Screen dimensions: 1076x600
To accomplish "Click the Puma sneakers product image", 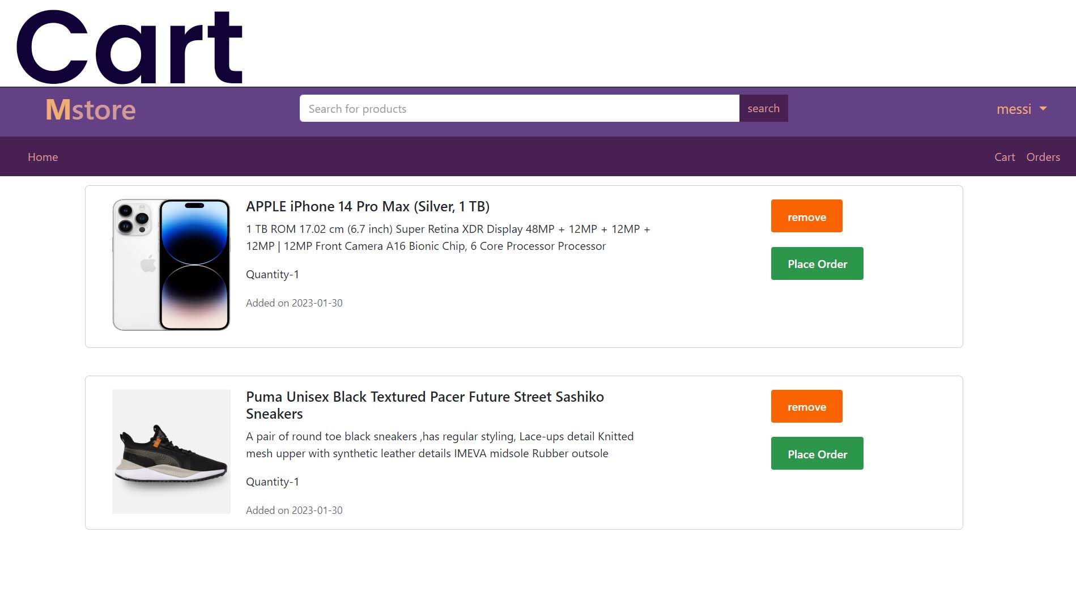I will [x=171, y=452].
